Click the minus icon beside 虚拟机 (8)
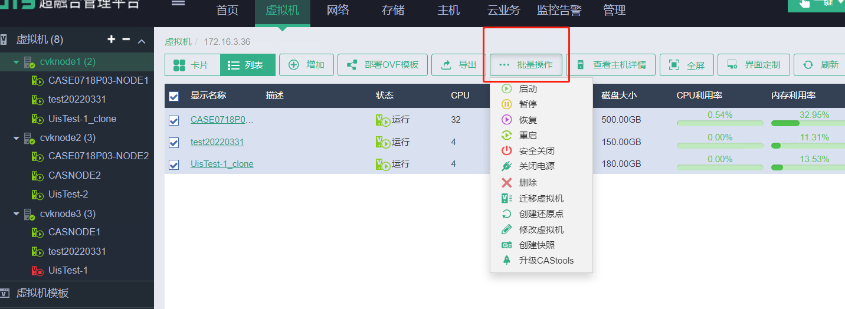The image size is (845, 309). click(126, 40)
